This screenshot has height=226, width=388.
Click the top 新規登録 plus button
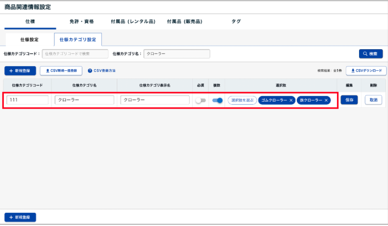20,71
